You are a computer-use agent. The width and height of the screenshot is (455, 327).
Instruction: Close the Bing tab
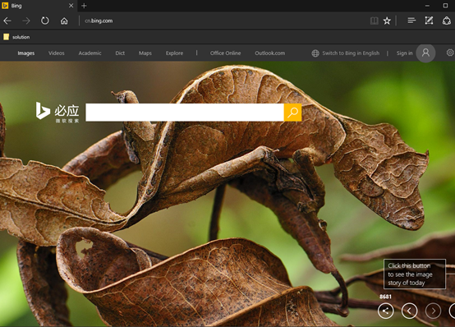(x=71, y=6)
